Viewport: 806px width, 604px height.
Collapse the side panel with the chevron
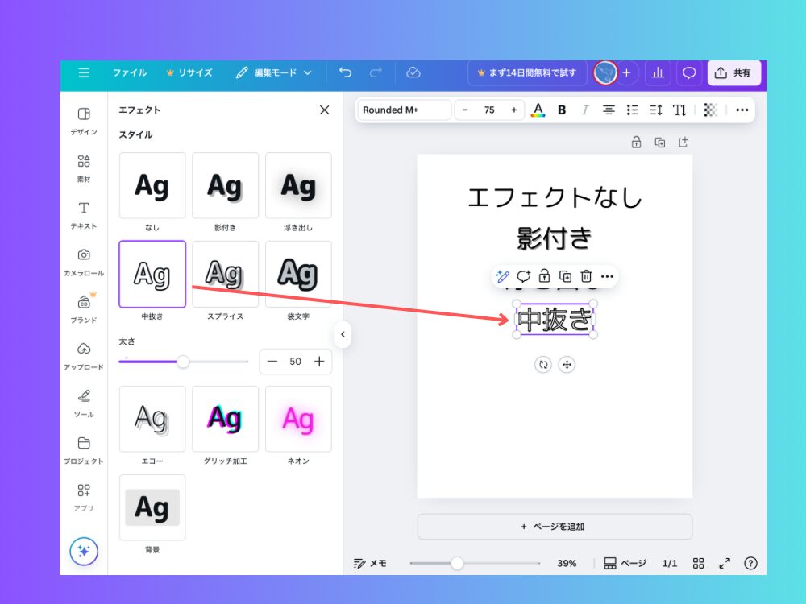[x=343, y=334]
